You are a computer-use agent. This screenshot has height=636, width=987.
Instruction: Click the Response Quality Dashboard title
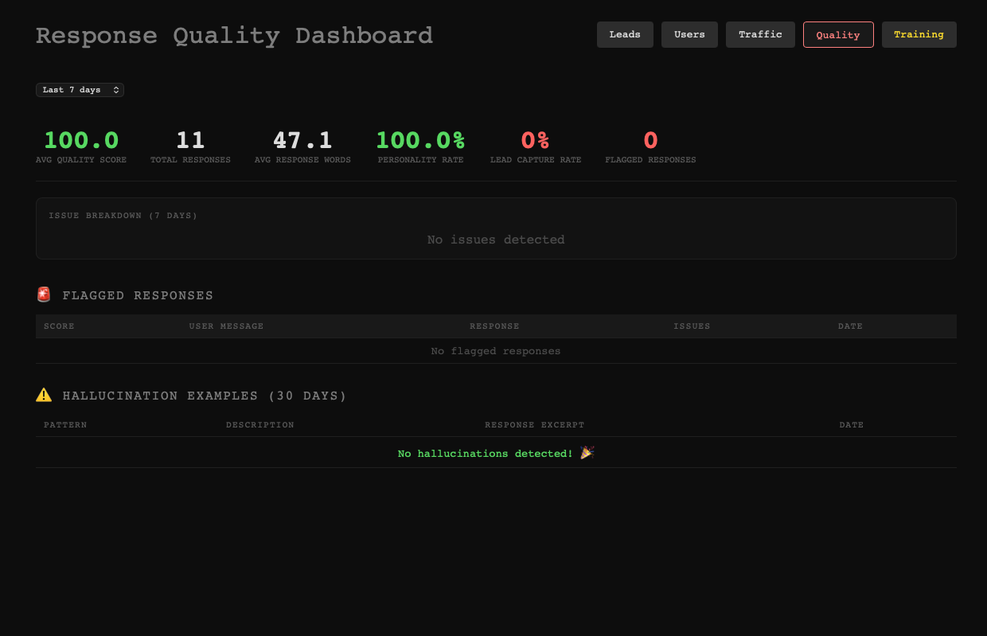click(x=234, y=36)
